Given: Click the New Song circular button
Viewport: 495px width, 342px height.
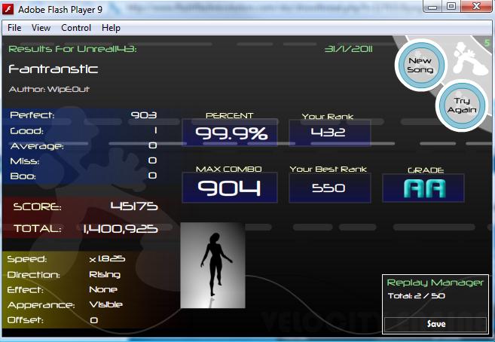Looking at the screenshot, I should 420,65.
